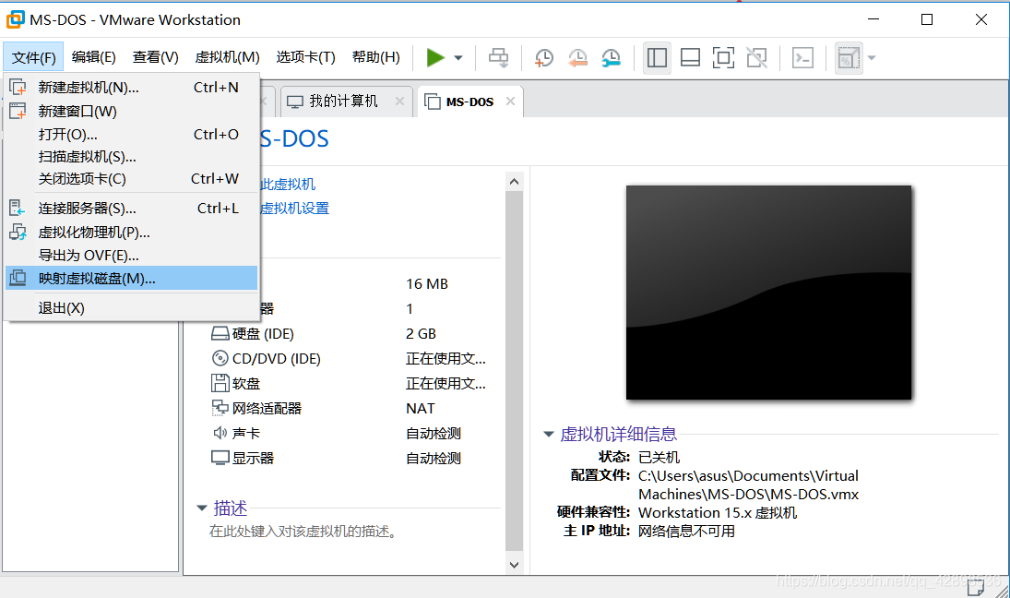Click the connect server menu icon
This screenshot has height=598, width=1010.
pyautogui.click(x=18, y=208)
